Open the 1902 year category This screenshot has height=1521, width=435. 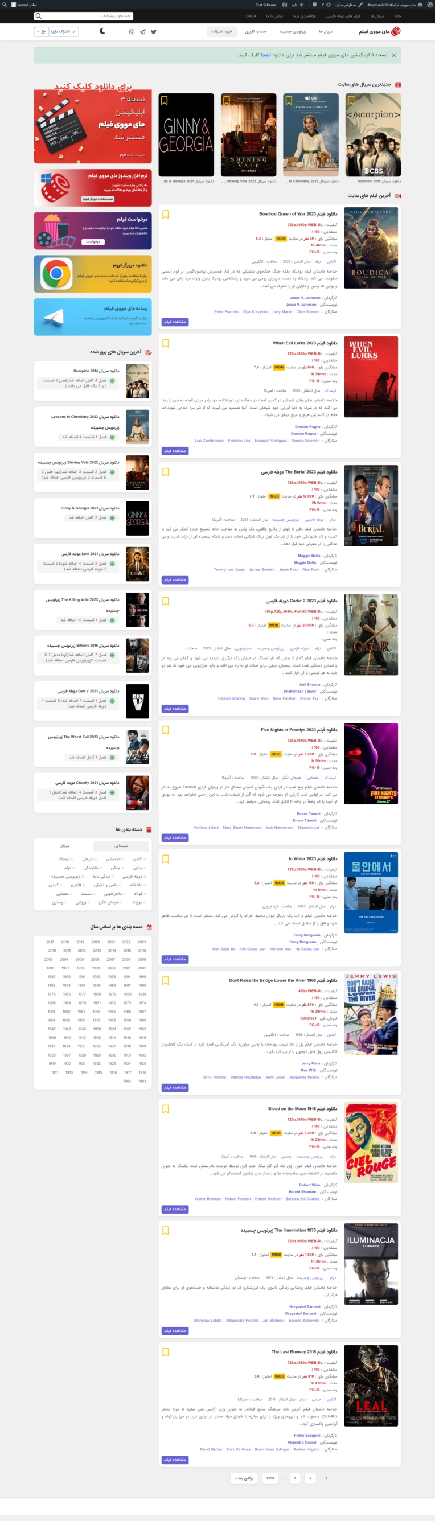127,1081
